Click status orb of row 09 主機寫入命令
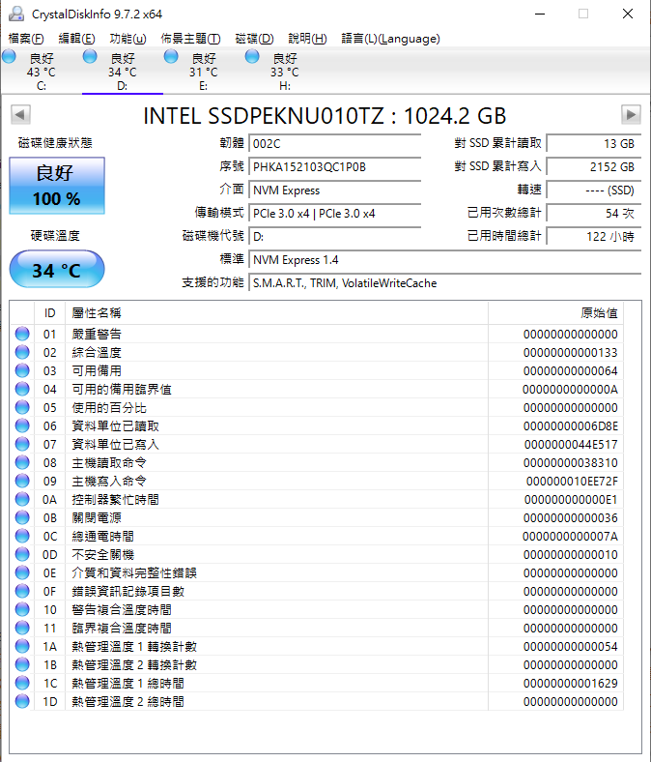 click(22, 481)
